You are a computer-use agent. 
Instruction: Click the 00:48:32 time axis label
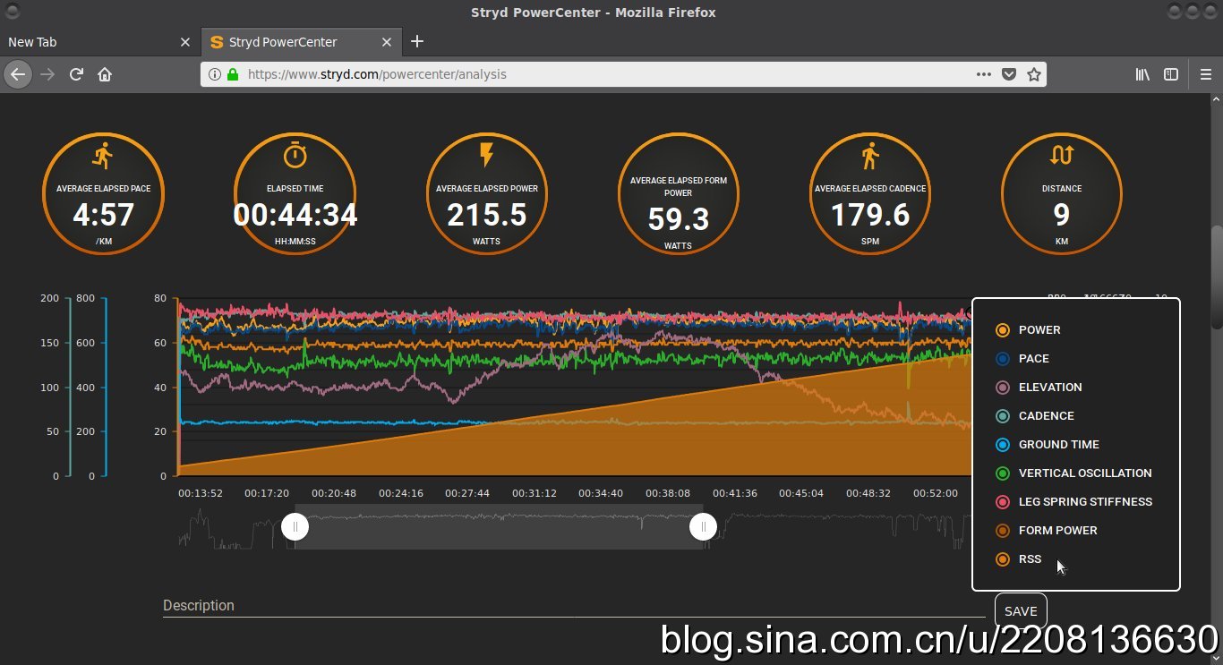[868, 493]
